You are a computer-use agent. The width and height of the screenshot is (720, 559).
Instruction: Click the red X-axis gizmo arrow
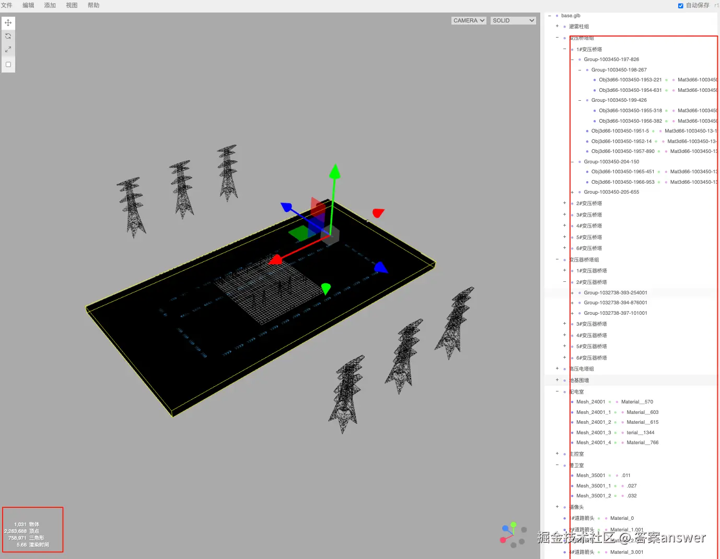pyautogui.click(x=275, y=259)
